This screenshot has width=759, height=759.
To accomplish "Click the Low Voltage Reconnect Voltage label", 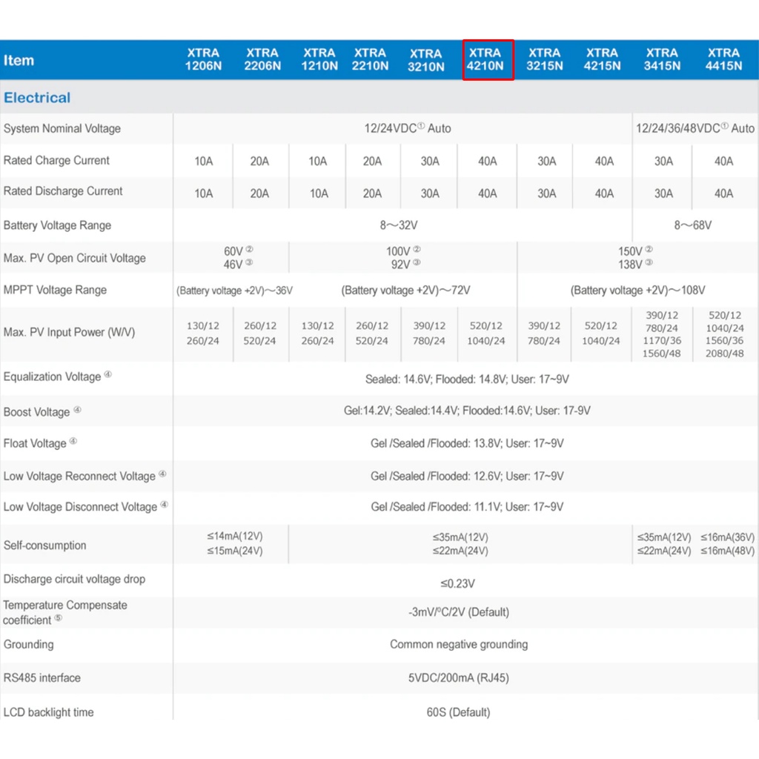I will (84, 477).
